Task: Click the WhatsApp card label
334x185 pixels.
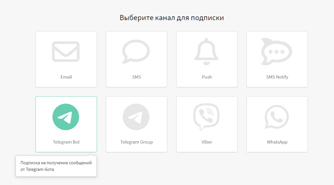Action: (x=277, y=142)
